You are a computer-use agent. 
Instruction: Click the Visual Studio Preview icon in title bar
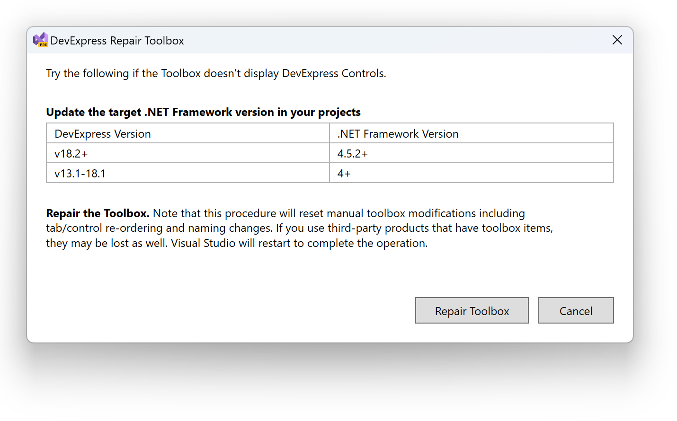click(x=40, y=40)
